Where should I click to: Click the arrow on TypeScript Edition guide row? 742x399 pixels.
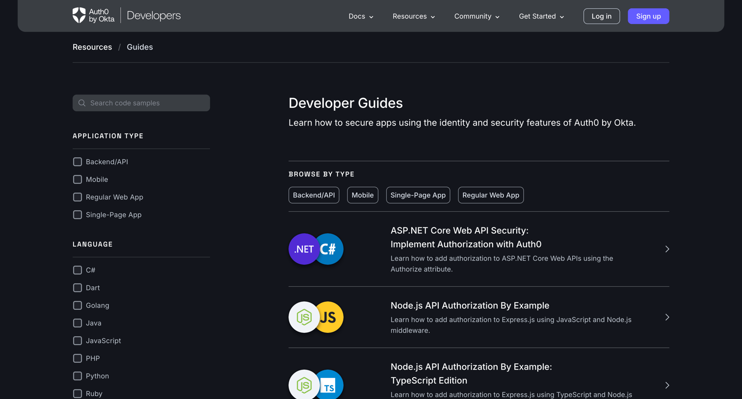coord(667,385)
